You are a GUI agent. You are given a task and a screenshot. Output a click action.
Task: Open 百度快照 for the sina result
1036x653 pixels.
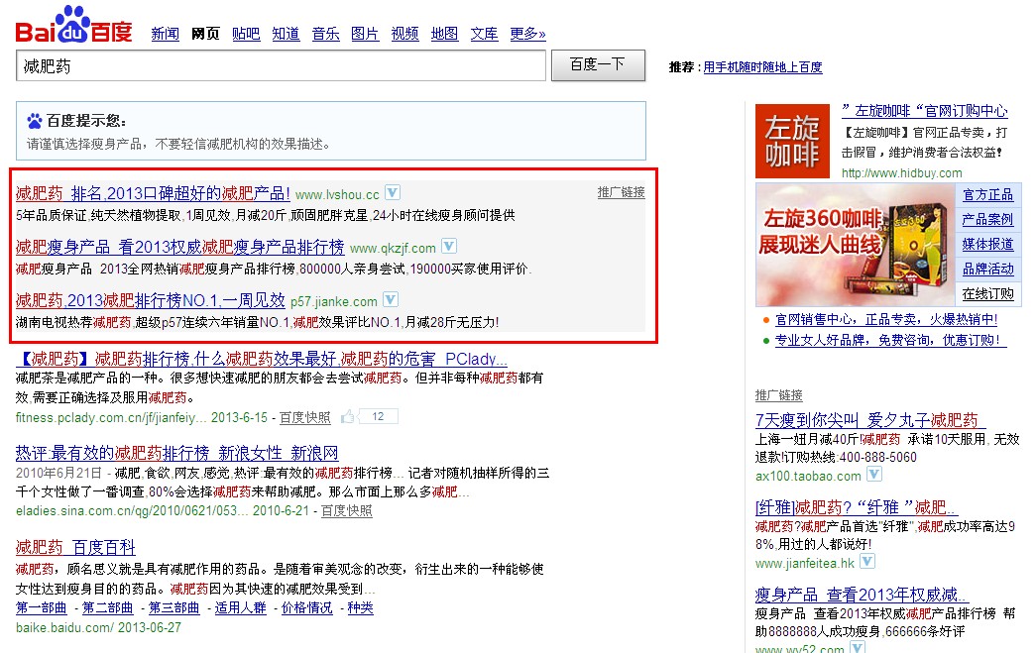point(347,511)
